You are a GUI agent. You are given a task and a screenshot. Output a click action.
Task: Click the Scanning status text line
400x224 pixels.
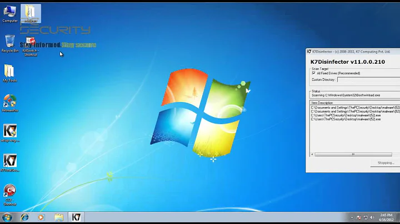click(346, 95)
